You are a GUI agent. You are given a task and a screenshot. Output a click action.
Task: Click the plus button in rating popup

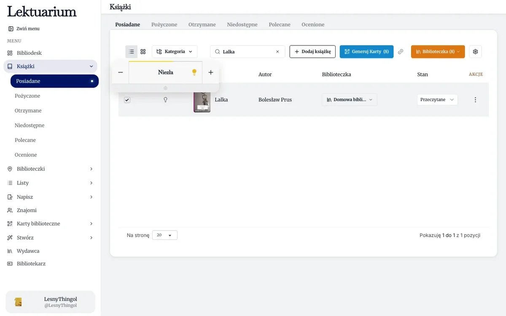[211, 72]
